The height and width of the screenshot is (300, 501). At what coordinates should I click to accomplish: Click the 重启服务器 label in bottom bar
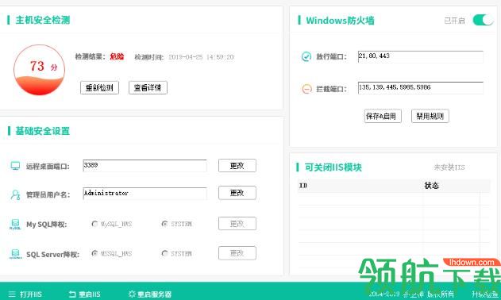[154, 294]
